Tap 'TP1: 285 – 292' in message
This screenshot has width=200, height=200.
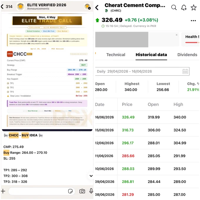15,170
